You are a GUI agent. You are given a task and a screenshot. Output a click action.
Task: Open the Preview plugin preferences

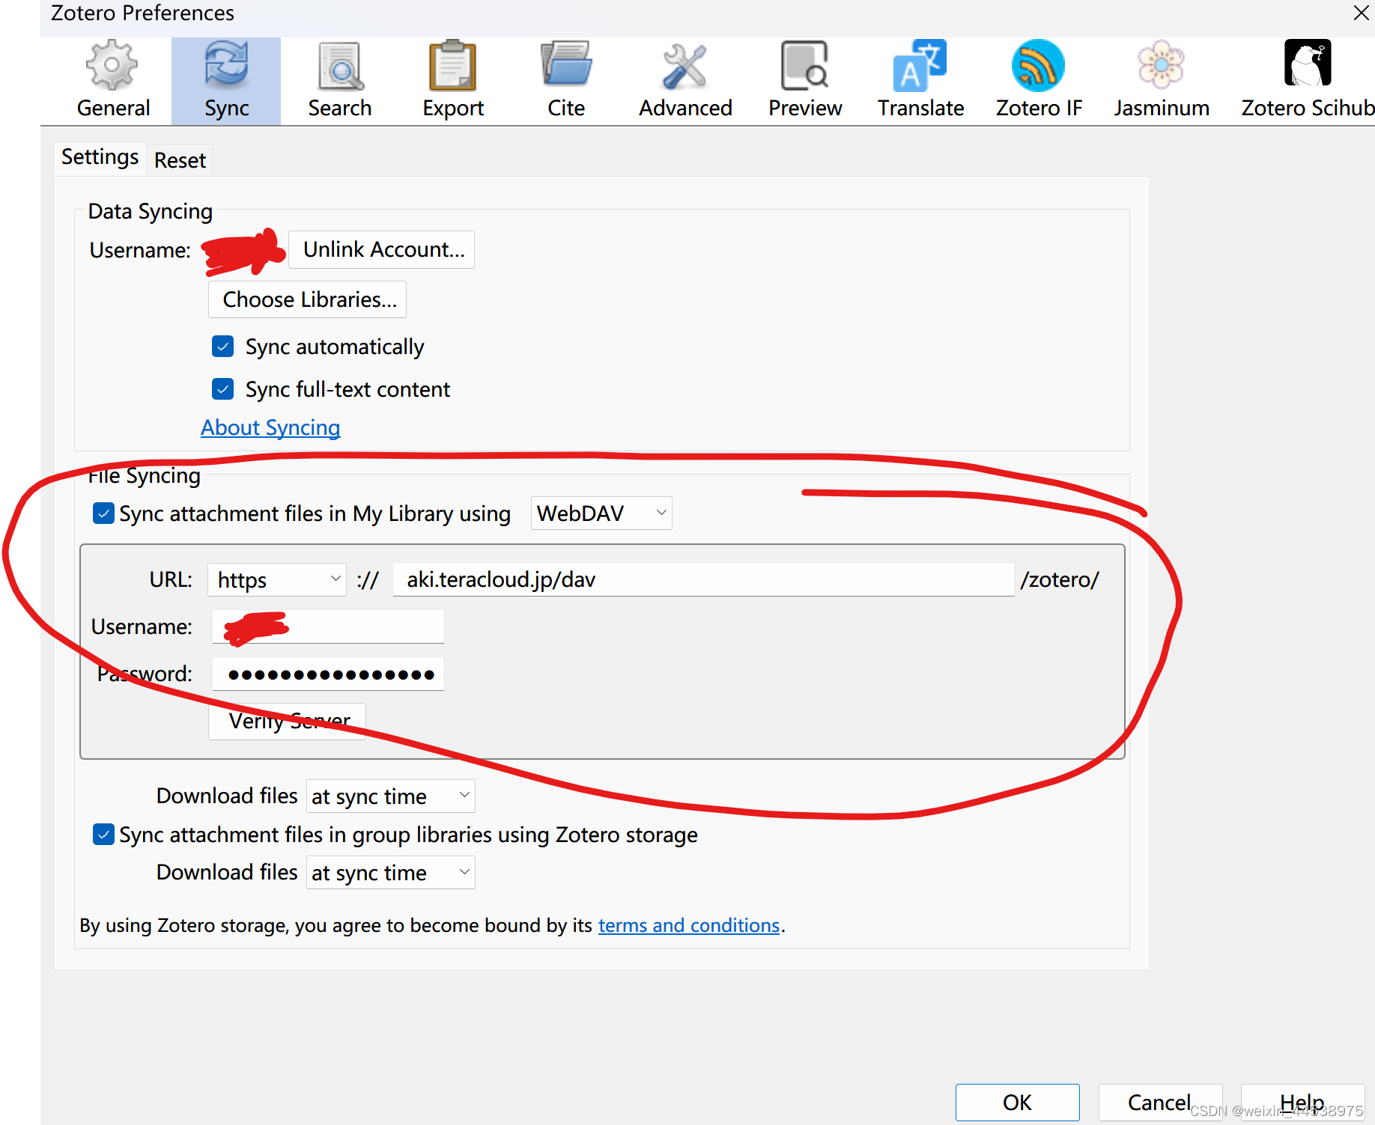coord(805,81)
